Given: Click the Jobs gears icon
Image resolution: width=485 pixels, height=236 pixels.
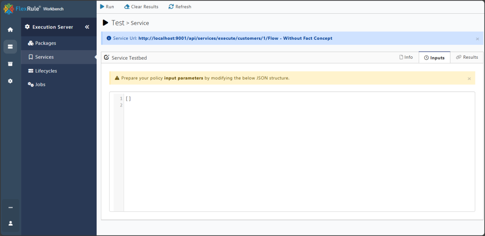Looking at the screenshot, I should tap(31, 84).
